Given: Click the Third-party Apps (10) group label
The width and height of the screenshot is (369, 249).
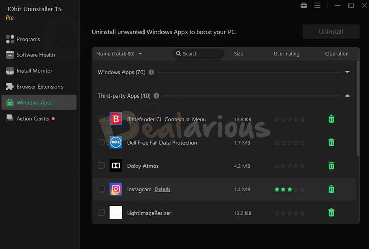Looking at the screenshot, I should [x=124, y=95].
